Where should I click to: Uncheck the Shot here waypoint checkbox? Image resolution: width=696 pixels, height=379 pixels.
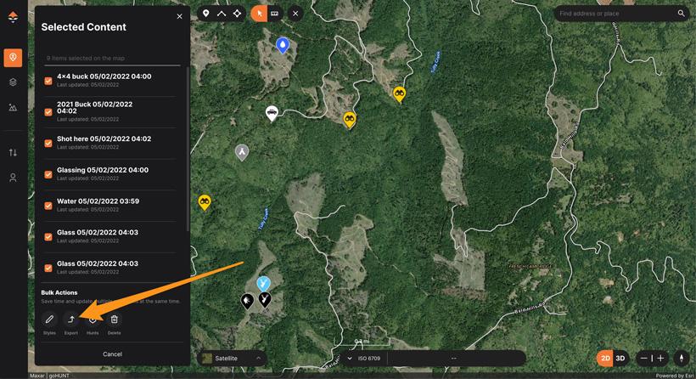pos(48,143)
